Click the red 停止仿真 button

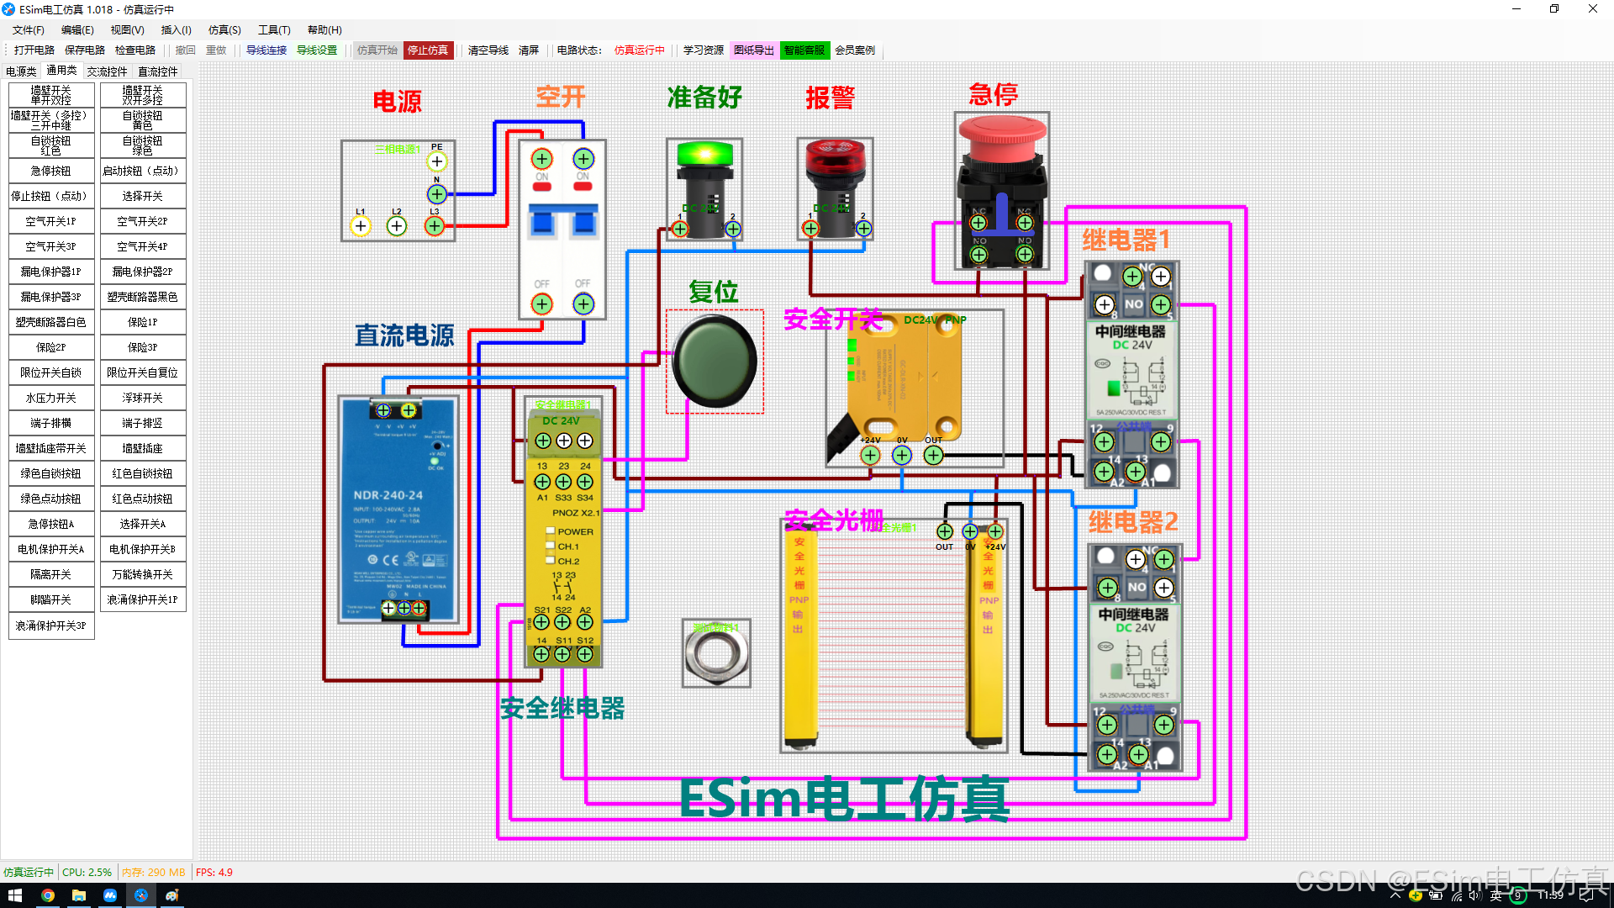(428, 50)
